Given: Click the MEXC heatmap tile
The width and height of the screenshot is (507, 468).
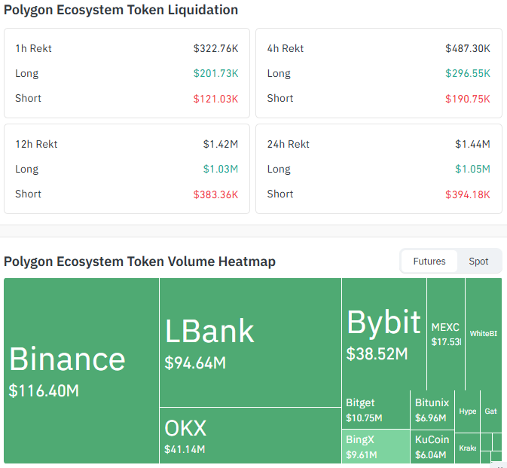Looking at the screenshot, I should click(446, 334).
